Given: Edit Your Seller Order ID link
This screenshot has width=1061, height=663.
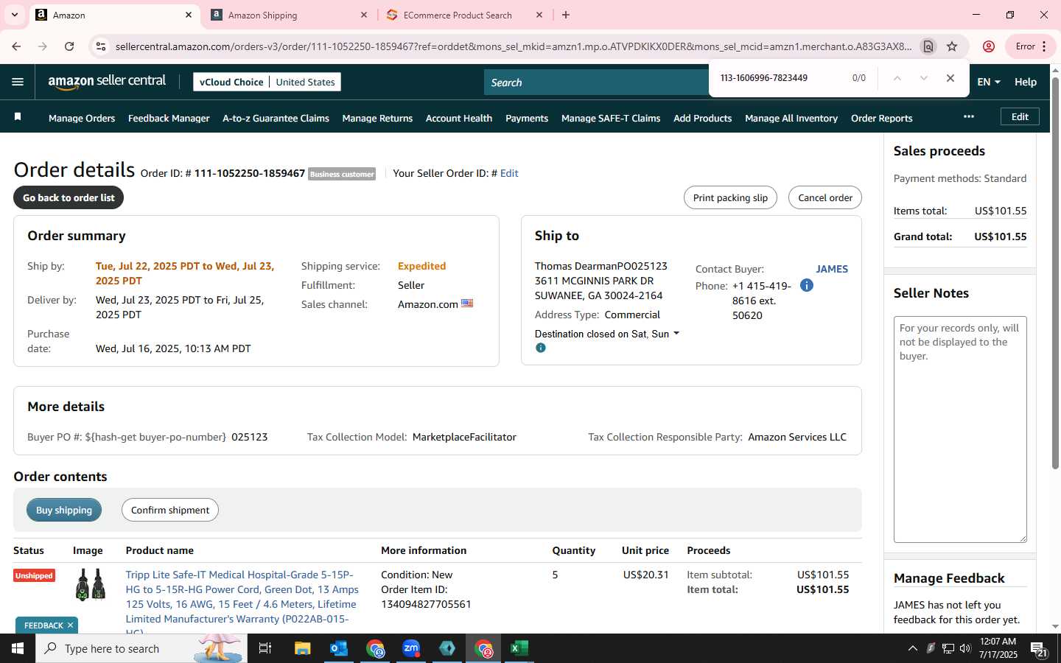Looking at the screenshot, I should (509, 173).
